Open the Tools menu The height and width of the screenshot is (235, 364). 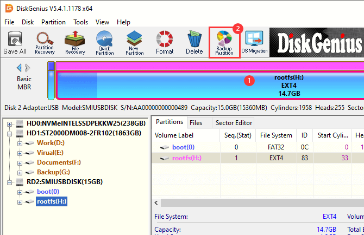click(x=80, y=22)
